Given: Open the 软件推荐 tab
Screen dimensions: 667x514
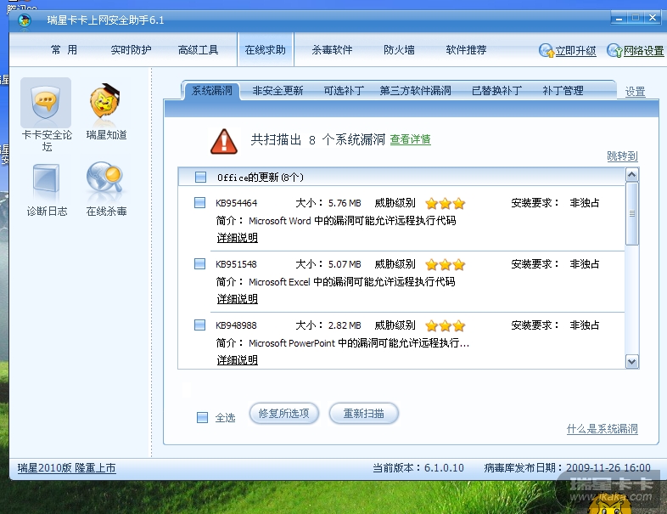Looking at the screenshot, I should tap(466, 50).
